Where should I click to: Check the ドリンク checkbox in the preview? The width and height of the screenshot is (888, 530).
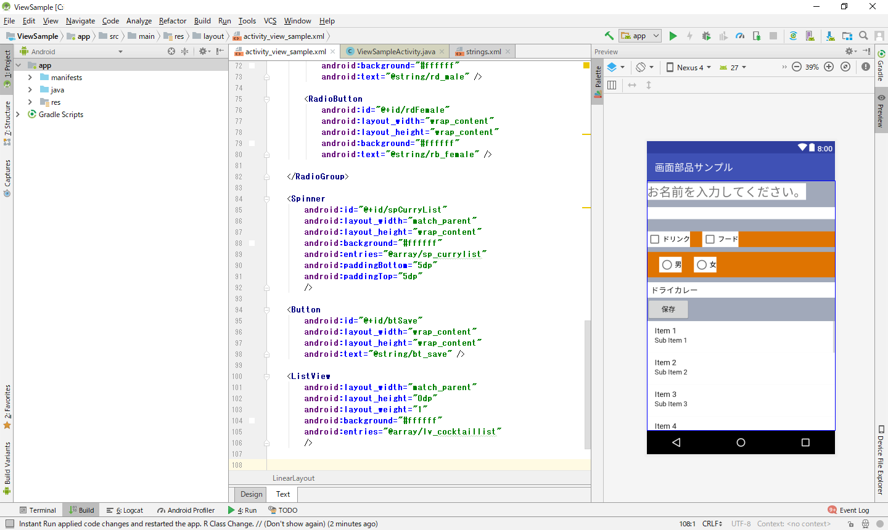pos(655,239)
